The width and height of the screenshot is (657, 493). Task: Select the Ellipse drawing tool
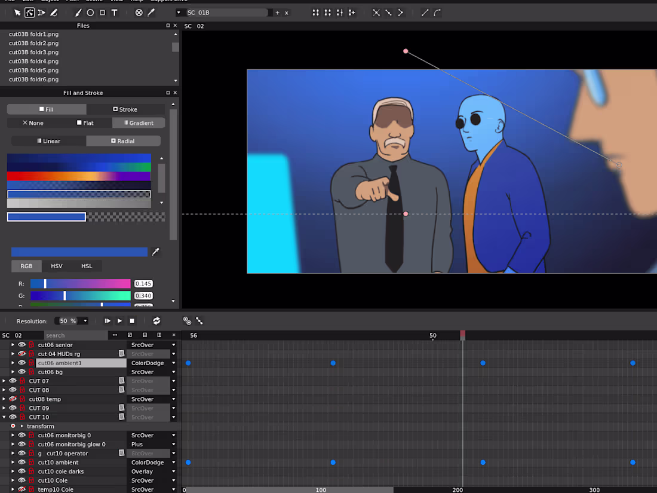pyautogui.click(x=90, y=12)
